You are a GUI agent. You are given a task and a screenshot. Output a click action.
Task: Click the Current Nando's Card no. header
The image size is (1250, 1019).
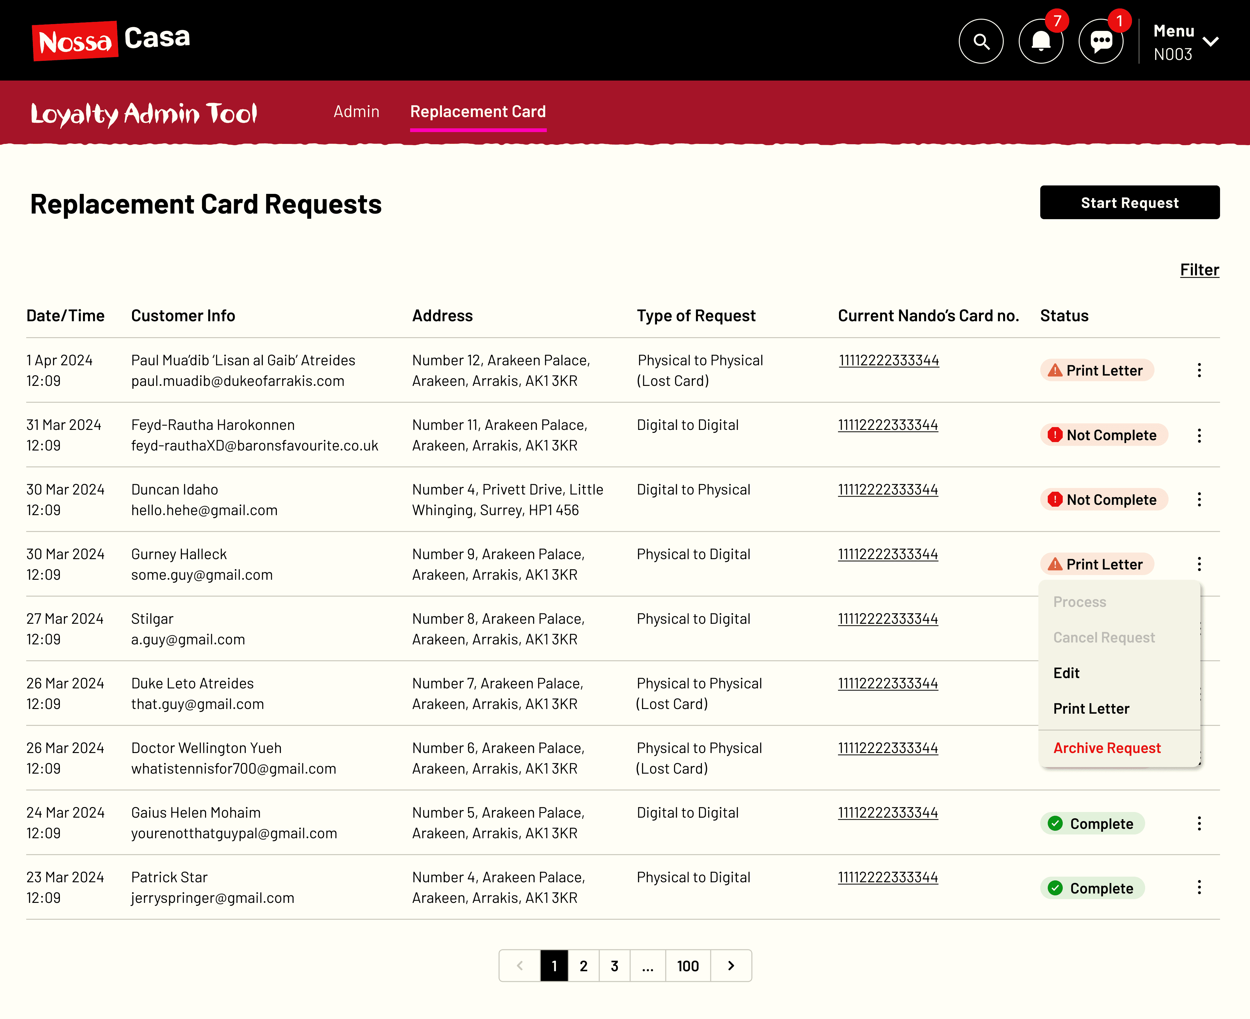929,316
